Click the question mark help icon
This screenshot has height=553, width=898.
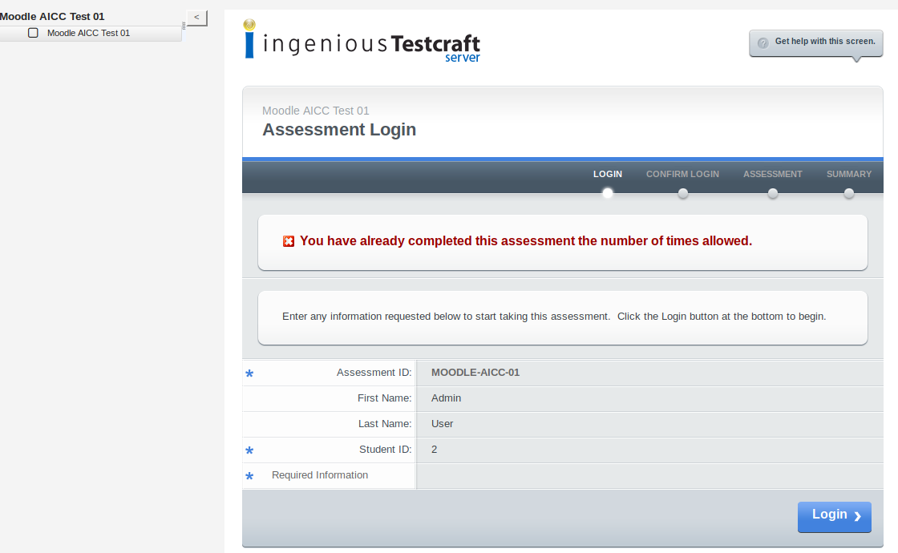click(762, 43)
